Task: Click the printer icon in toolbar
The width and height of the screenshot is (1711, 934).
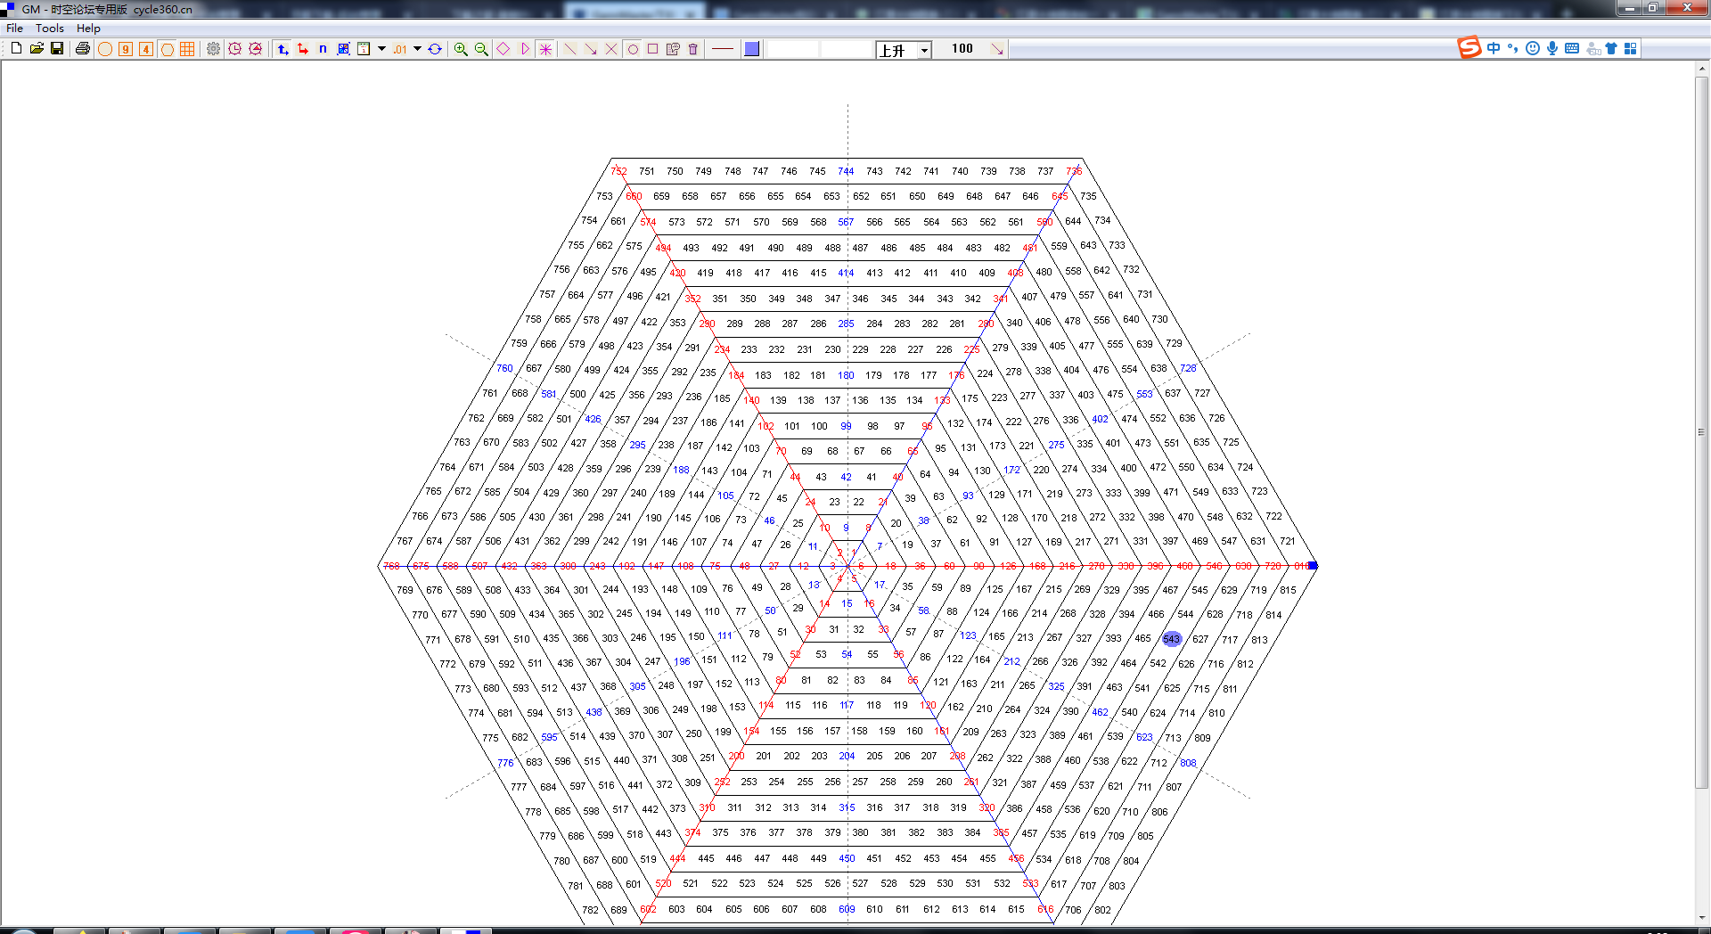Action: pos(83,49)
